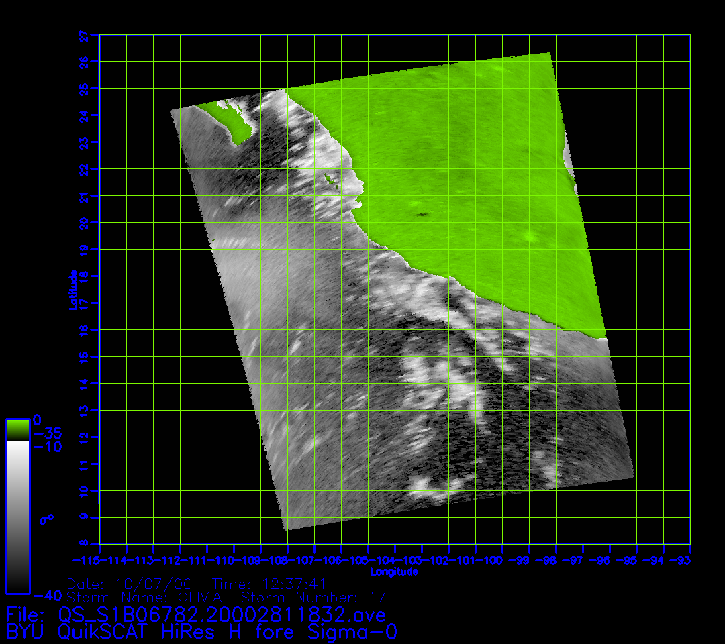725x644 pixels.
Task: Click the small green island off the coast
Action: pos(329,178)
